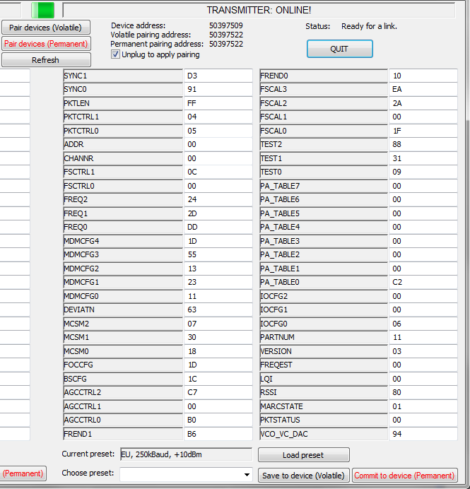Edit the MDMCFG4 value 1D
The height and width of the screenshot is (489, 470).
[218, 241]
